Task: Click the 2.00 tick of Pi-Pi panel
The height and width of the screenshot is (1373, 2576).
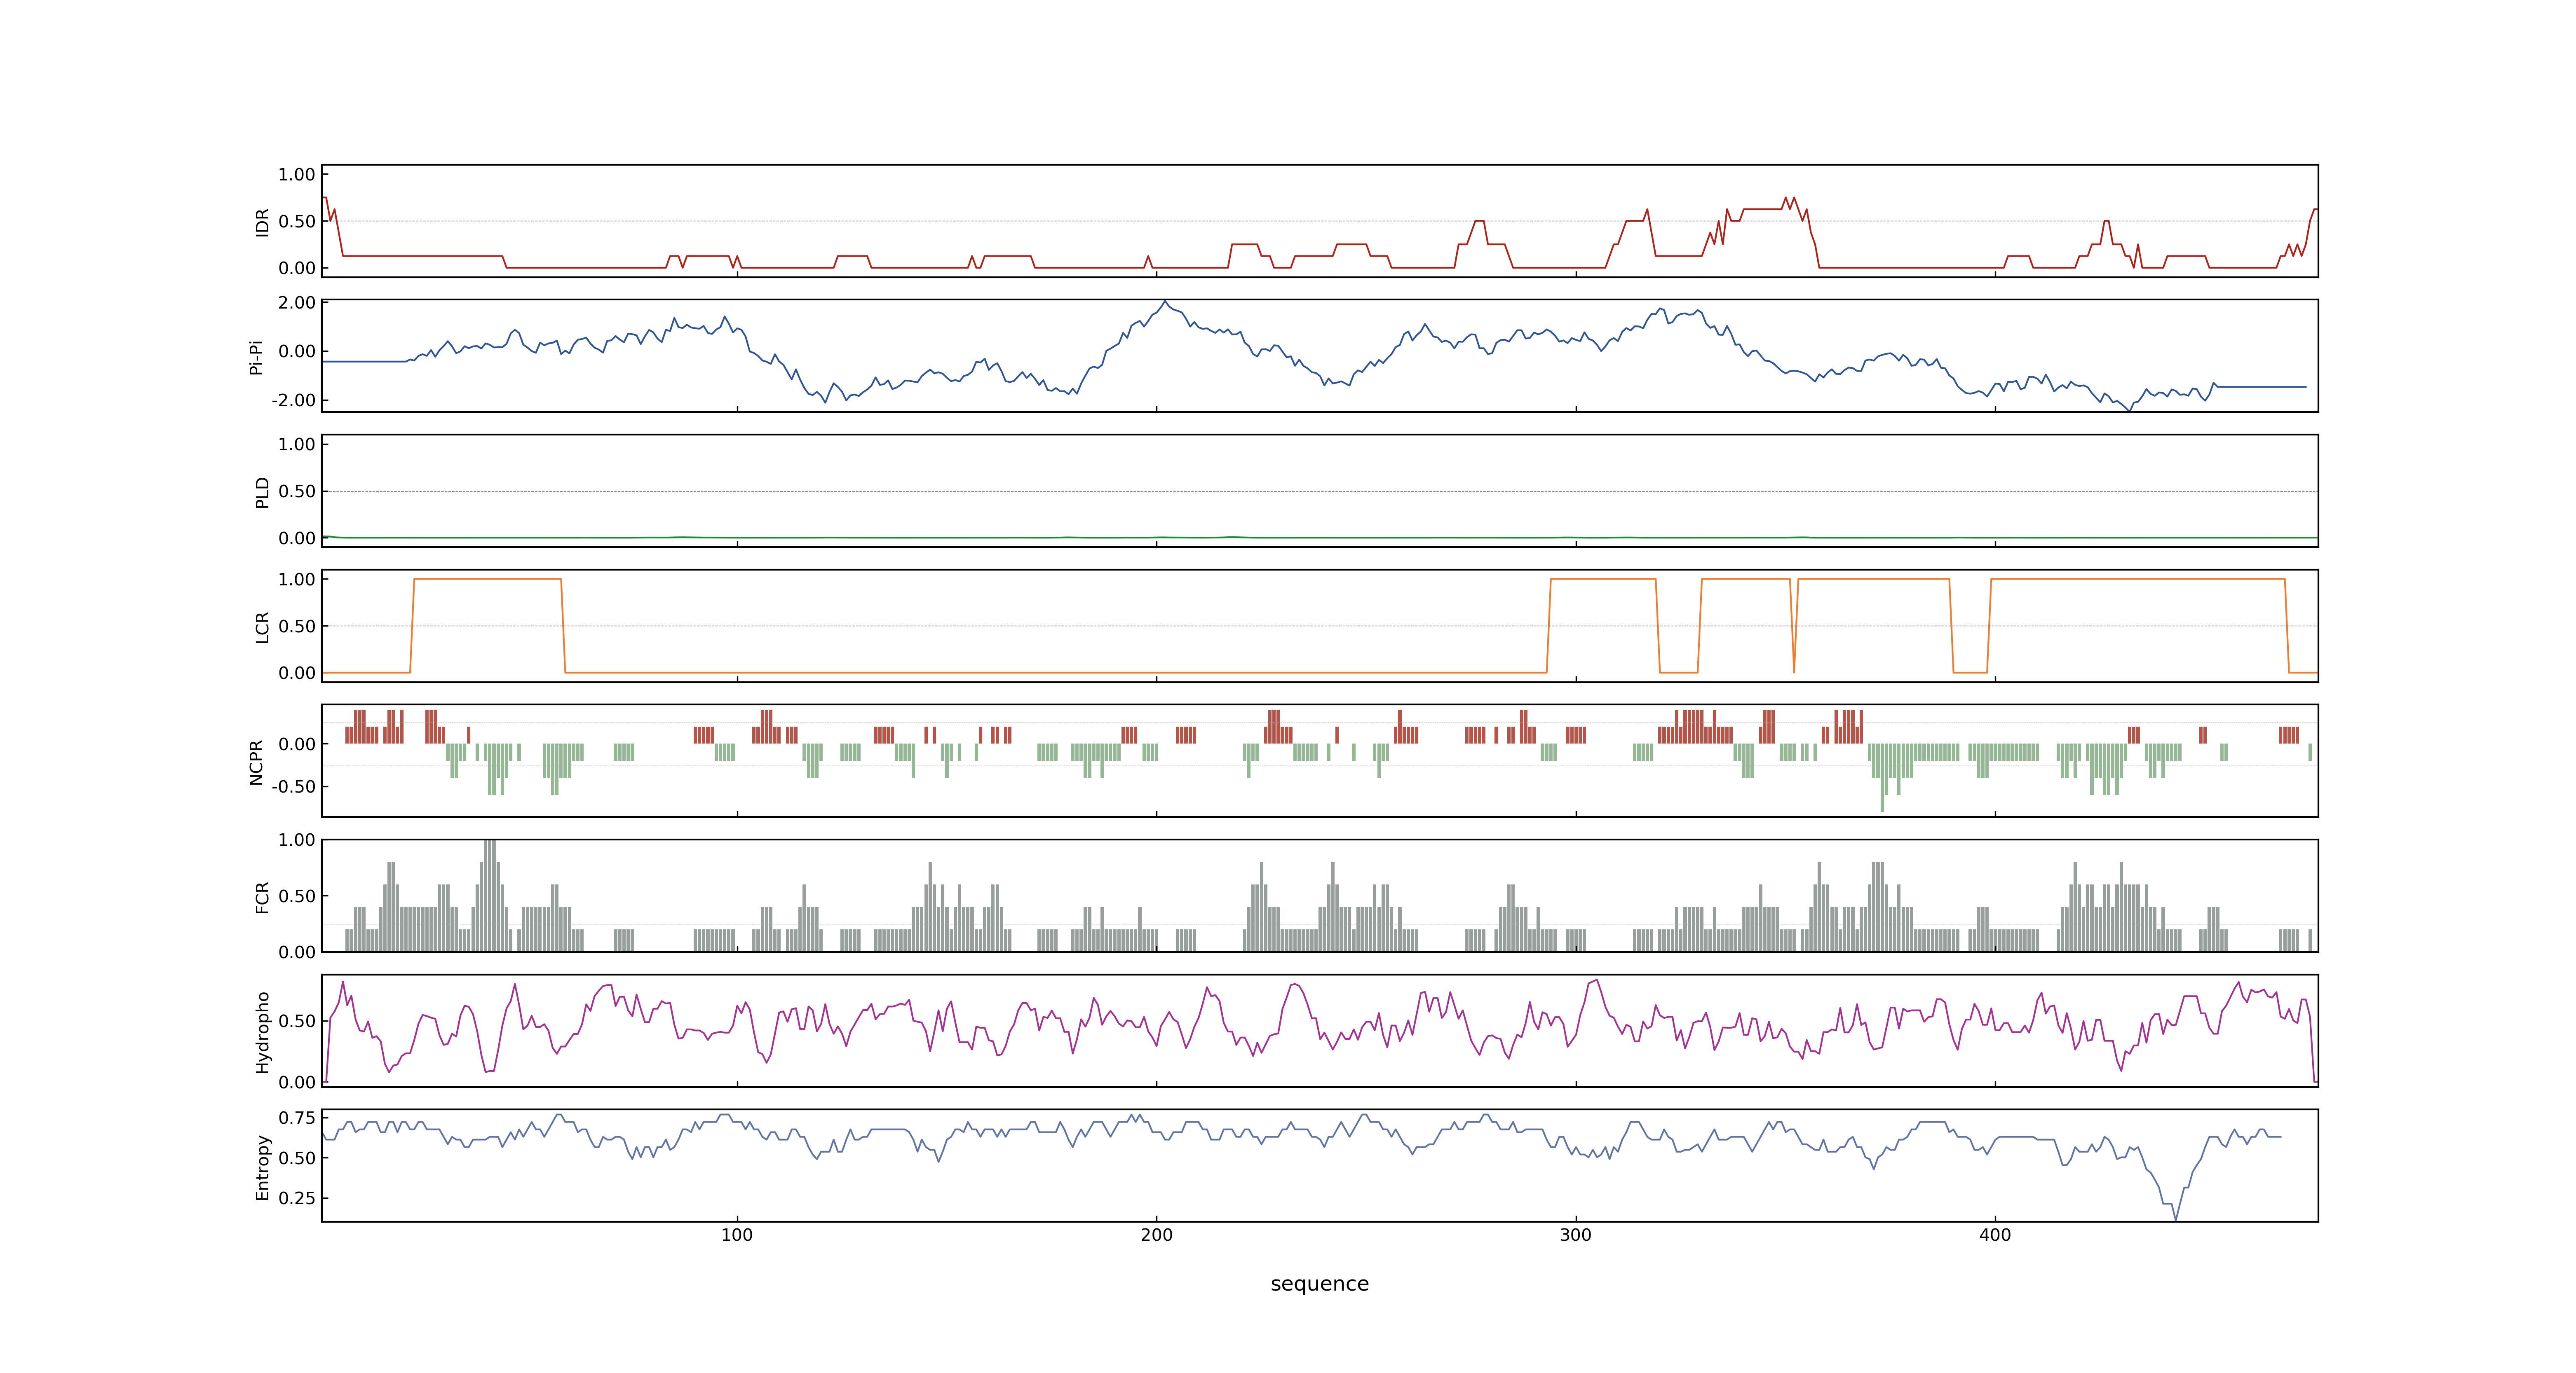Action: 297,303
